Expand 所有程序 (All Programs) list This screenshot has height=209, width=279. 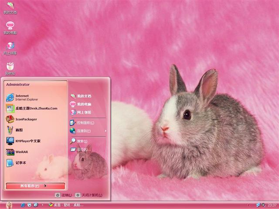tap(36, 186)
